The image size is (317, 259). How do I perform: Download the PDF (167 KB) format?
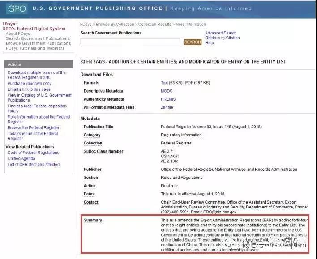[189, 83]
